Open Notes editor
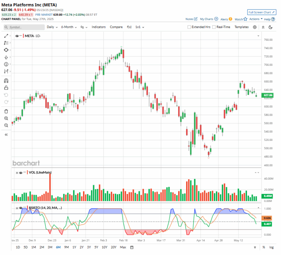 point(191,19)
